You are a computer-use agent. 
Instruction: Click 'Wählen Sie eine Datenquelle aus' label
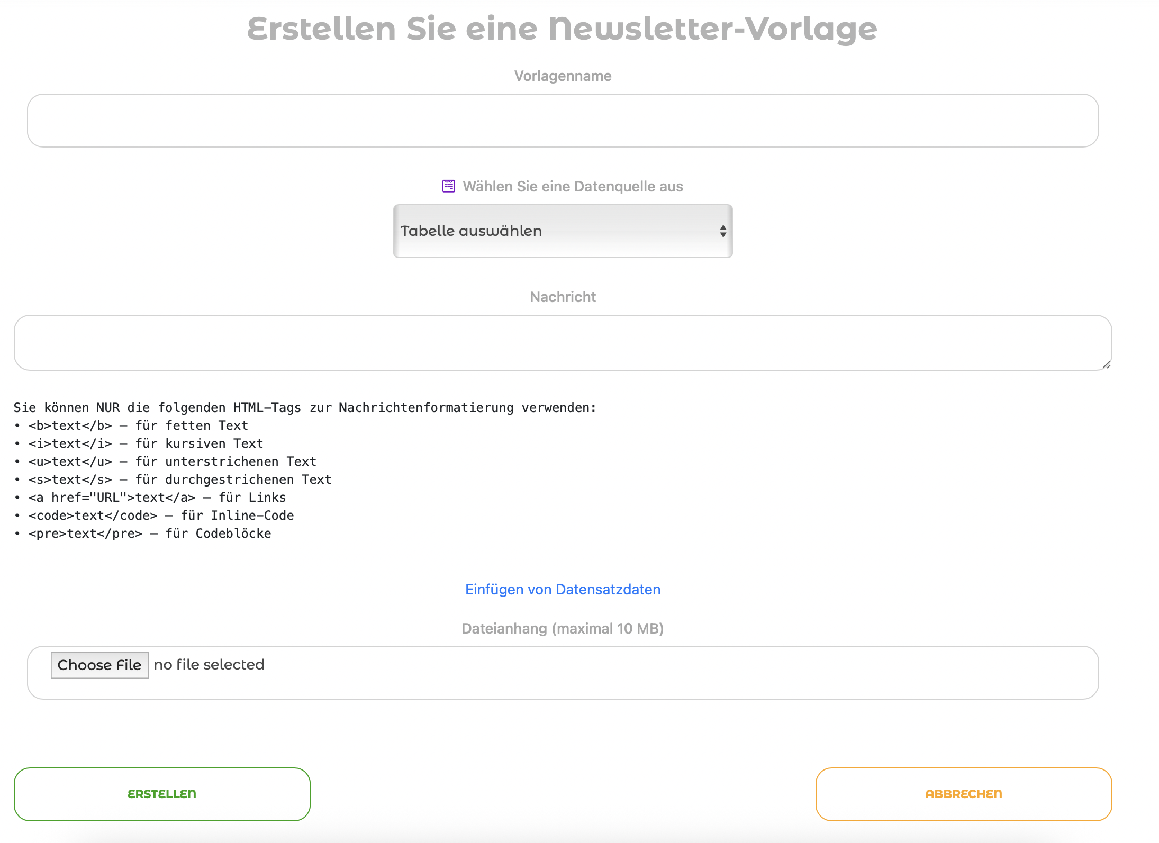pyautogui.click(x=573, y=187)
